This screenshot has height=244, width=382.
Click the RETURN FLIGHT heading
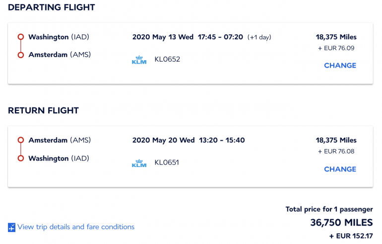coord(43,111)
